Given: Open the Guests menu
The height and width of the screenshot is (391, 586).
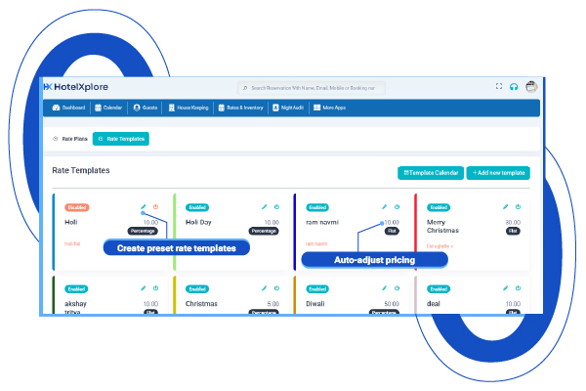Looking at the screenshot, I should 146,108.
